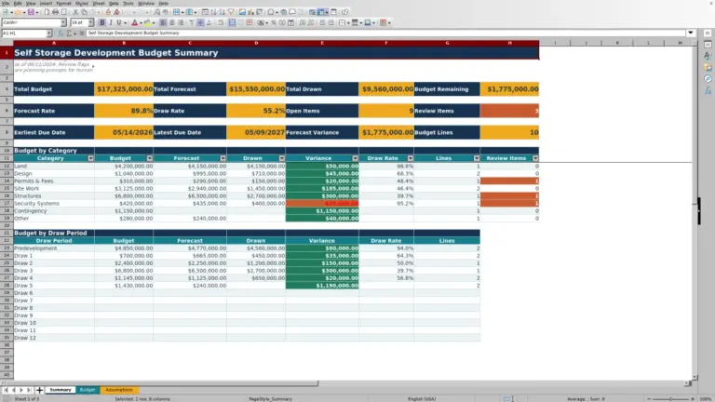Click the Find & Replace icon
The width and height of the screenshot is (715, 402).
[156, 12]
